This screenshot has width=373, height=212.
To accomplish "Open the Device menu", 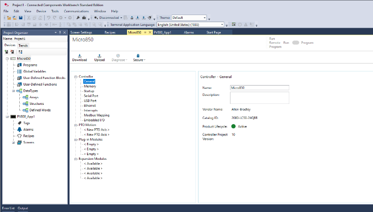I will (41, 11).
